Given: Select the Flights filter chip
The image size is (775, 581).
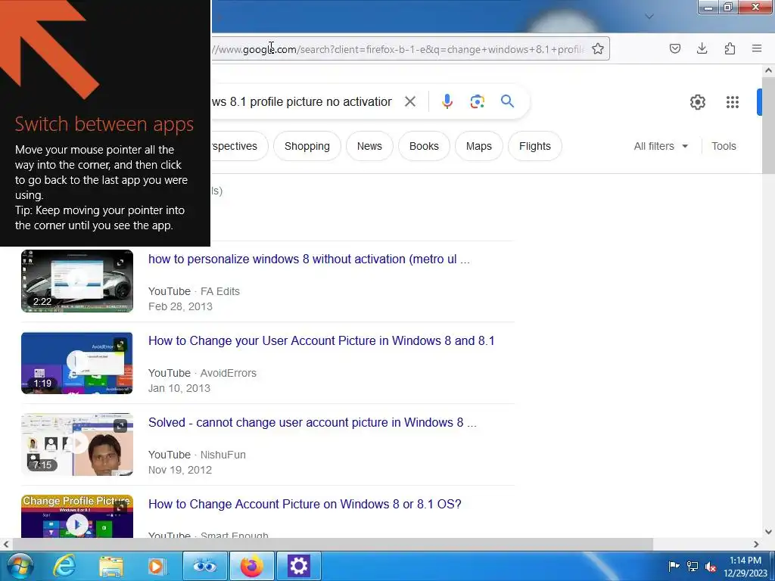Looking at the screenshot, I should click(x=535, y=146).
